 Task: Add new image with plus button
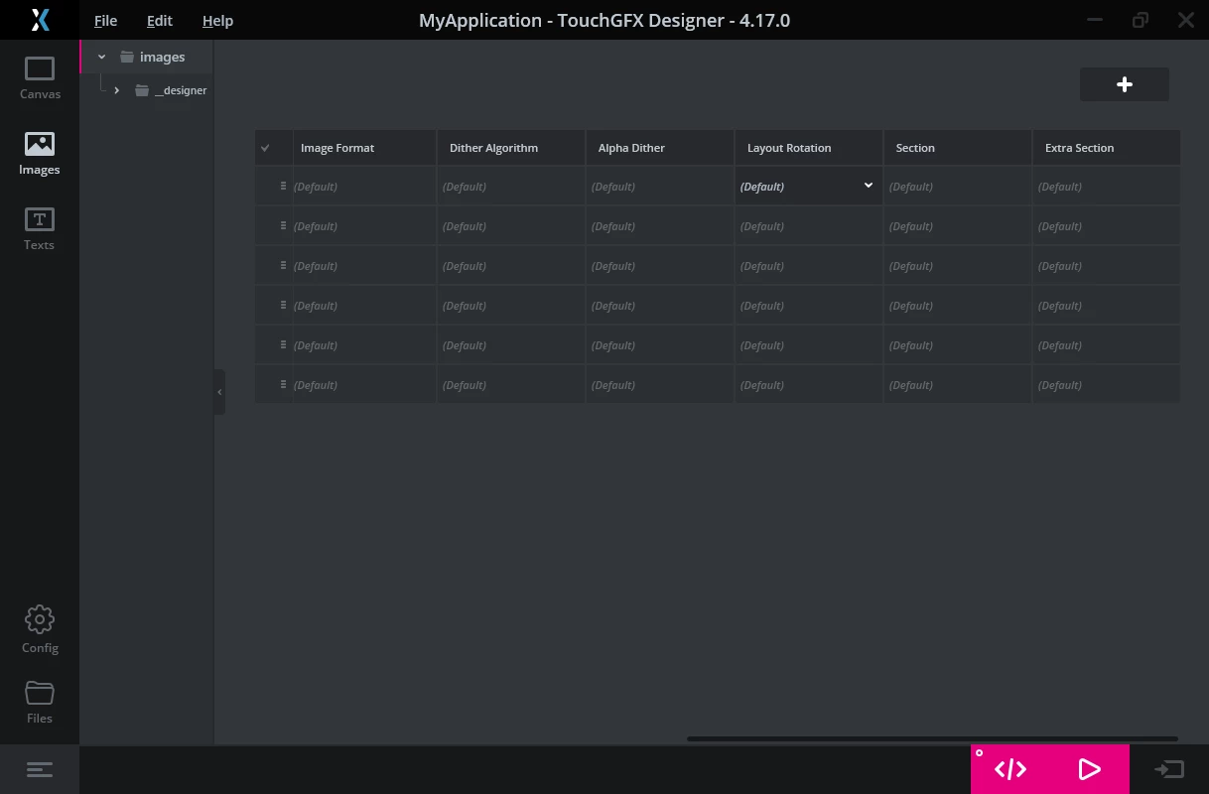pos(1125,84)
